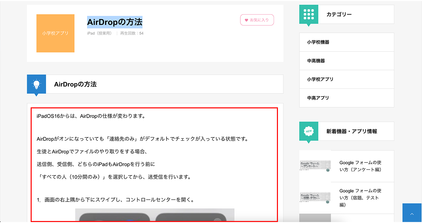Click the iPad（授業用） label under title
This screenshot has width=422, height=223.
coord(100,33)
